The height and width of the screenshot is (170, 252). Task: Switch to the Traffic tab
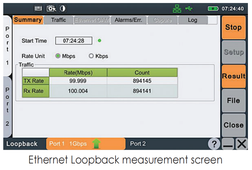coord(58,20)
